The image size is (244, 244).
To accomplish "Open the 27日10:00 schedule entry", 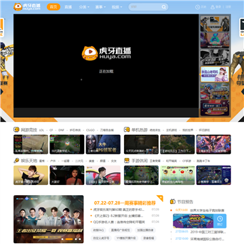I will [x=201, y=239].
